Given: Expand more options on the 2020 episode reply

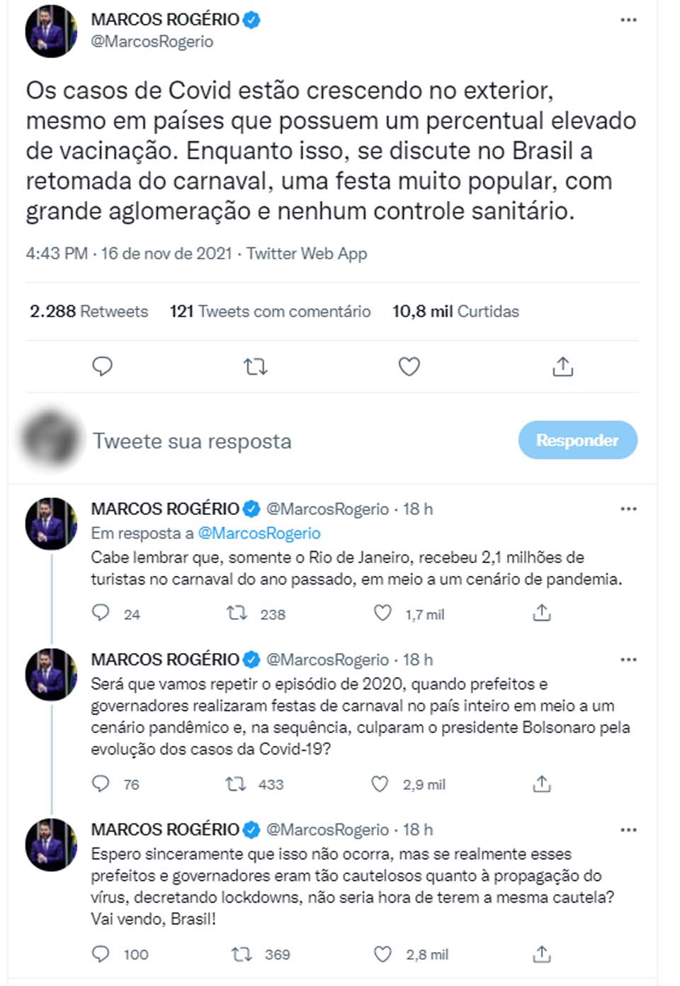Looking at the screenshot, I should pyautogui.click(x=628, y=659).
